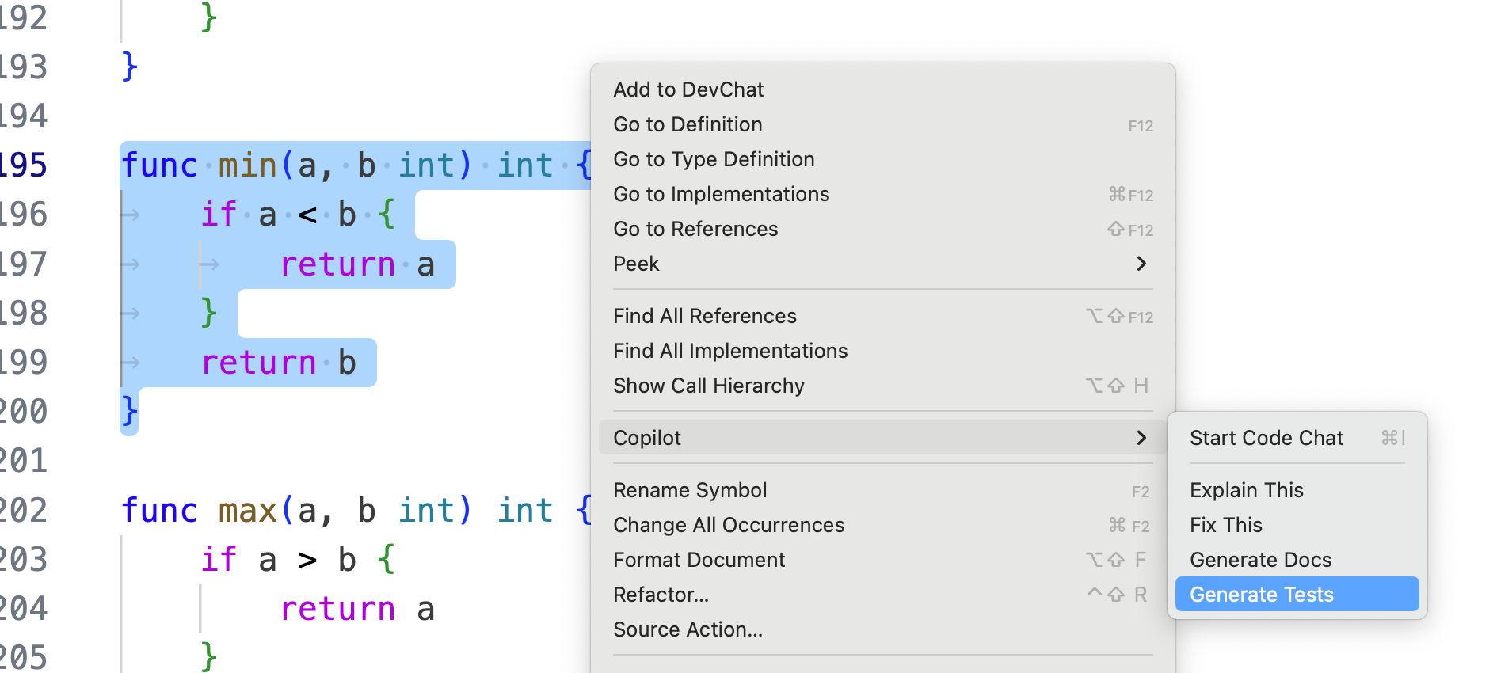Choose Find All Implementations

(729, 351)
